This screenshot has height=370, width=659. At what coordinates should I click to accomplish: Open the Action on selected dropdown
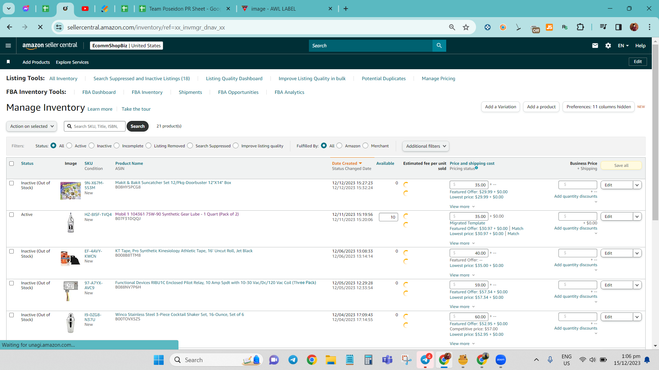pos(32,126)
